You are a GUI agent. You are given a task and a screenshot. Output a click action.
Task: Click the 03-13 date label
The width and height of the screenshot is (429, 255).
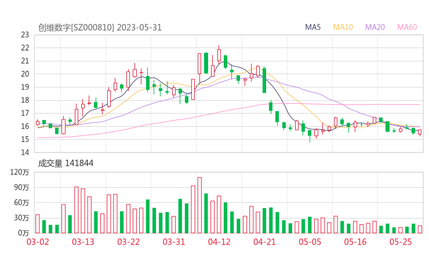(x=83, y=242)
